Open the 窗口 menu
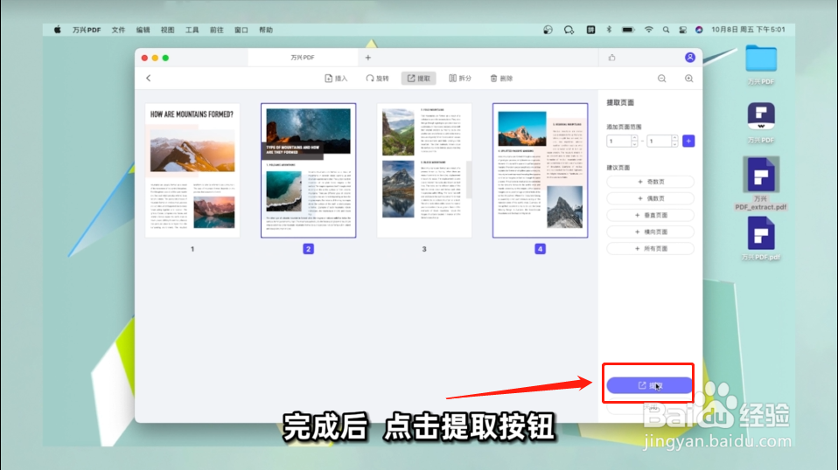 241,30
